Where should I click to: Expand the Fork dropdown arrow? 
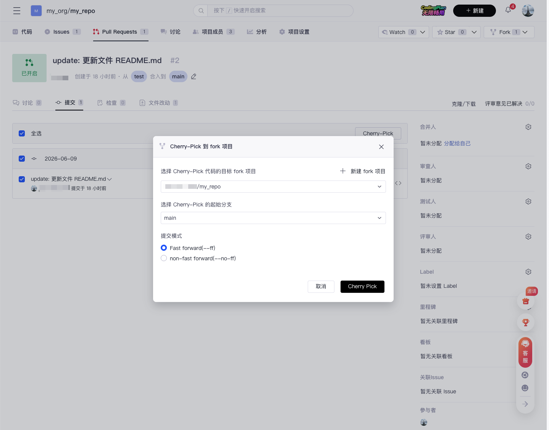pos(525,32)
